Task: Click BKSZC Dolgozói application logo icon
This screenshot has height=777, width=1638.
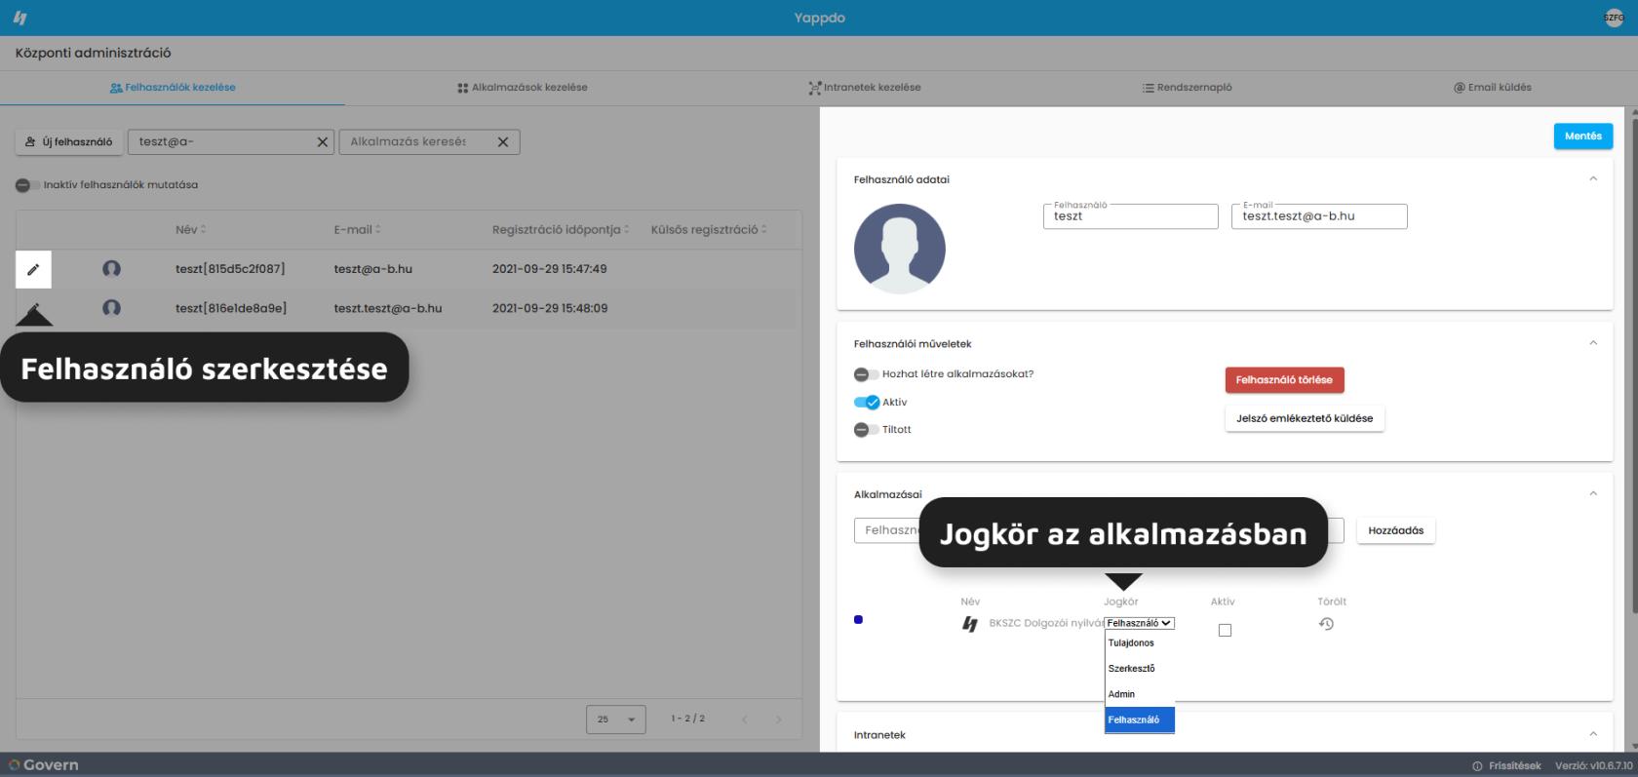Action: [969, 624]
